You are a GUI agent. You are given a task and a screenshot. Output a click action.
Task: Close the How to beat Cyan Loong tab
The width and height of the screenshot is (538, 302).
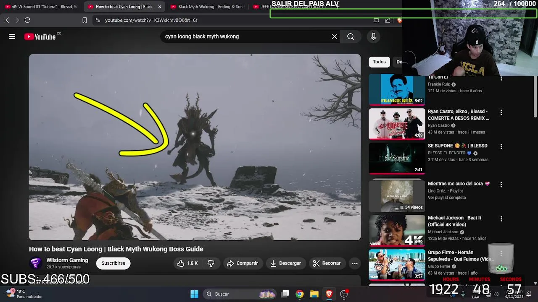coord(160,7)
